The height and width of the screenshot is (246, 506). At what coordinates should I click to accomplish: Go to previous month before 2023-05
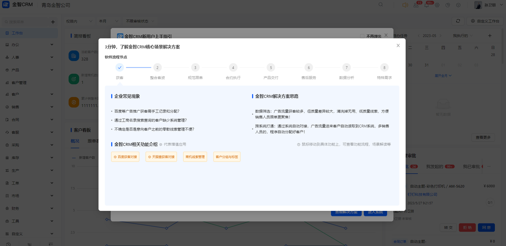pos(419,36)
